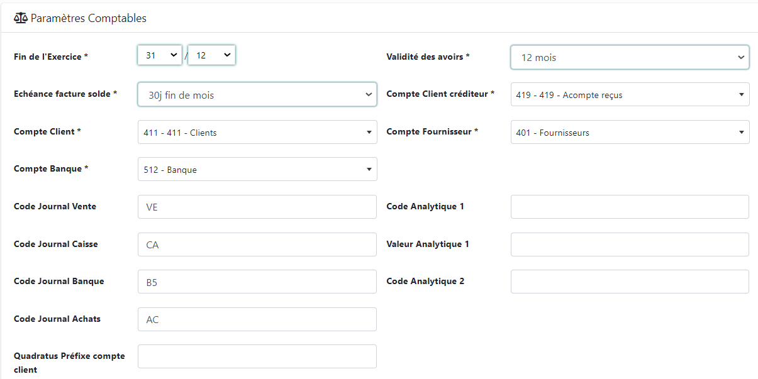Click the Fin de l'Exercice label
758x379 pixels.
click(51, 57)
